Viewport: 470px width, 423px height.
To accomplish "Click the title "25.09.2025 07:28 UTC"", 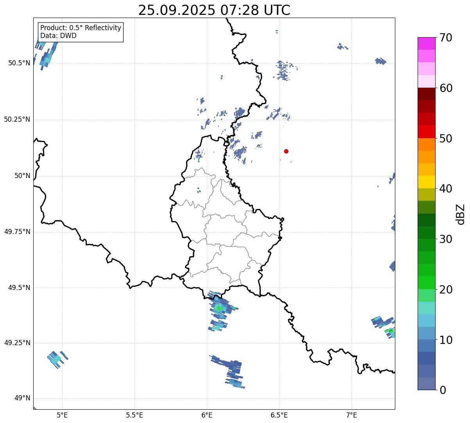I will (214, 10).
